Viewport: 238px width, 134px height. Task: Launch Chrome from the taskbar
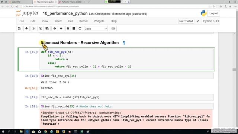pos(45,131)
